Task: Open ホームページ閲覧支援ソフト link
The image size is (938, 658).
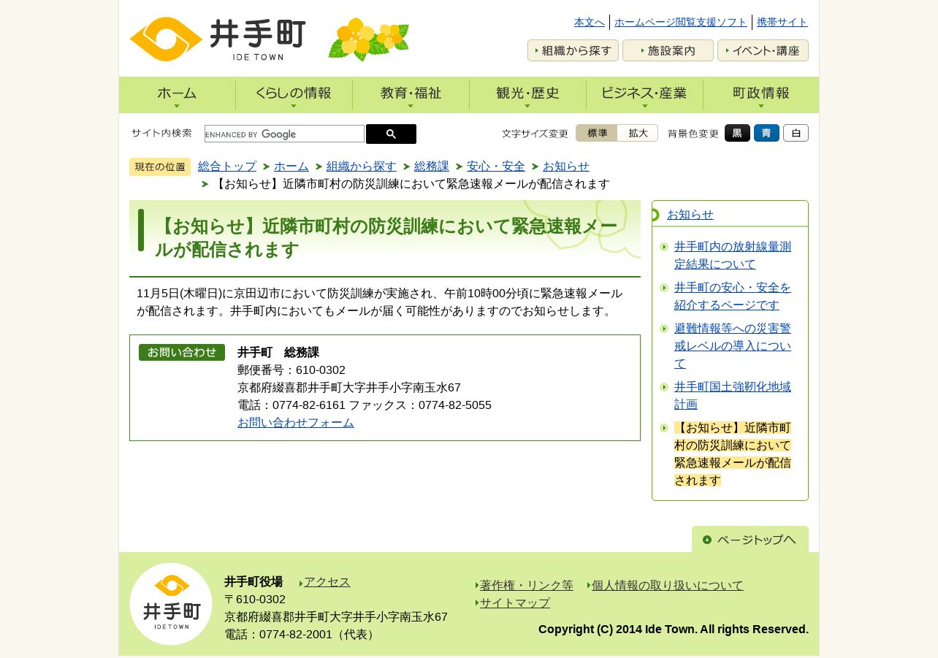Action: coord(681,22)
